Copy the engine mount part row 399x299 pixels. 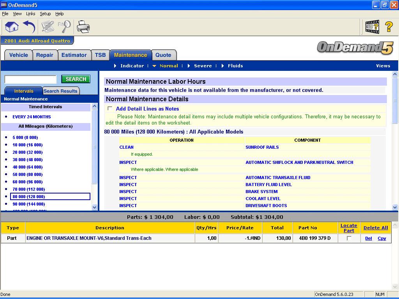click(382, 238)
